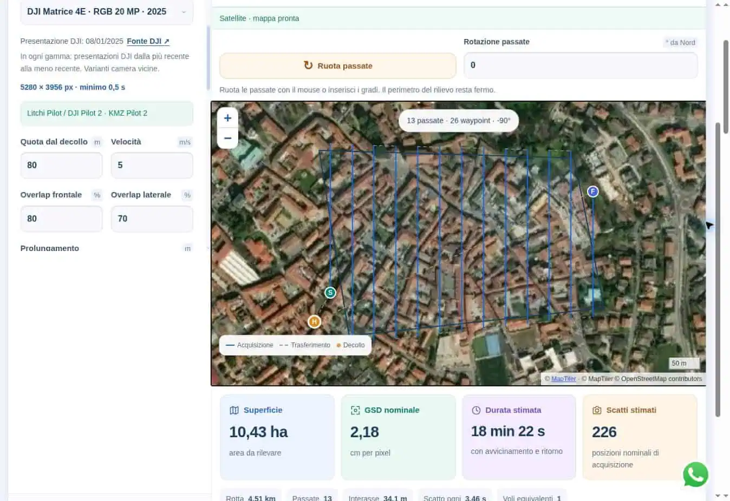Click the F finish marker on map
Image resolution: width=730 pixels, height=501 pixels.
coord(593,192)
